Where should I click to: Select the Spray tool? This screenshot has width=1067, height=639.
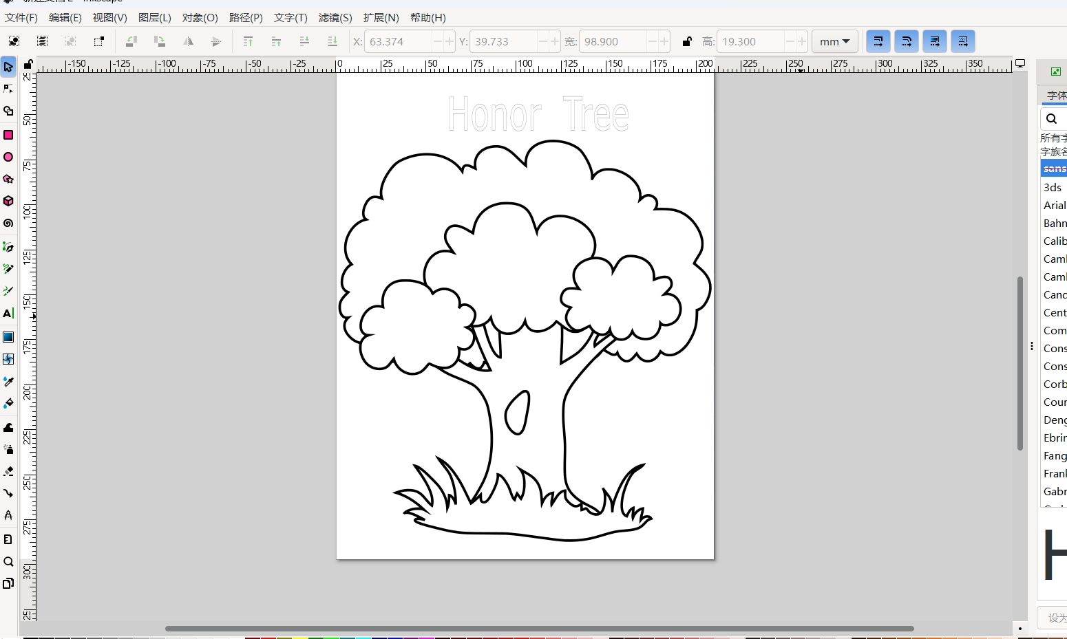[8, 449]
